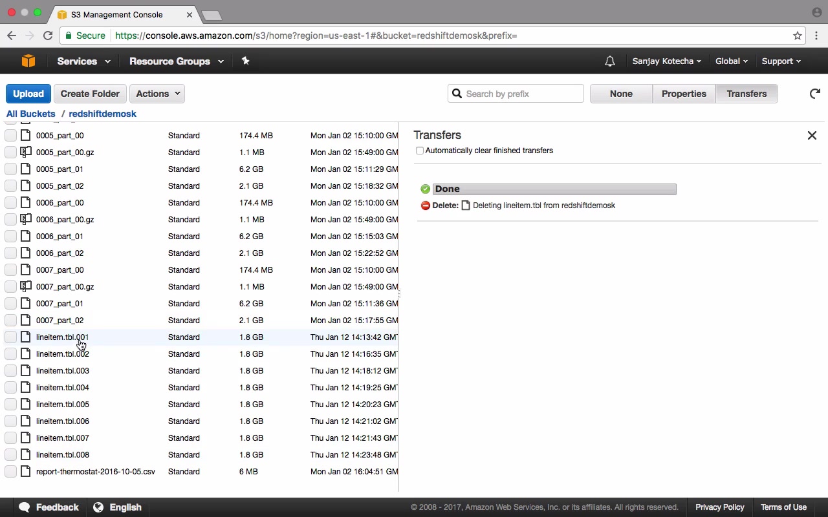Click the gzip file icon for 0007_part_00.gz
Viewport: 828px width, 517px height.
[25, 286]
